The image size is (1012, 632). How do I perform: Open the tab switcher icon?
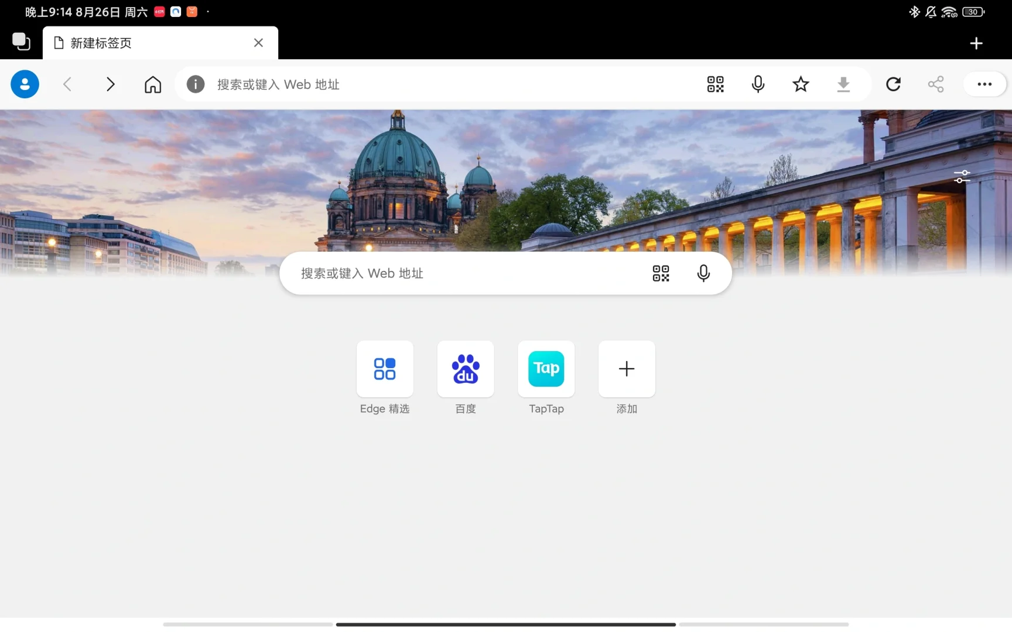tap(21, 42)
